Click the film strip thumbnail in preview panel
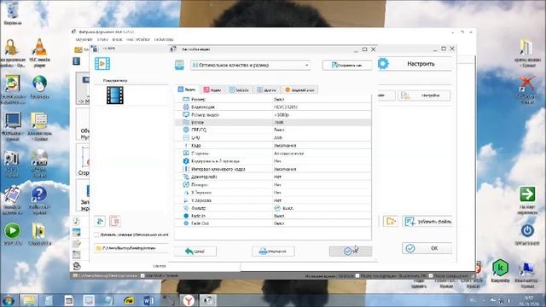546x307 pixels. (115, 95)
